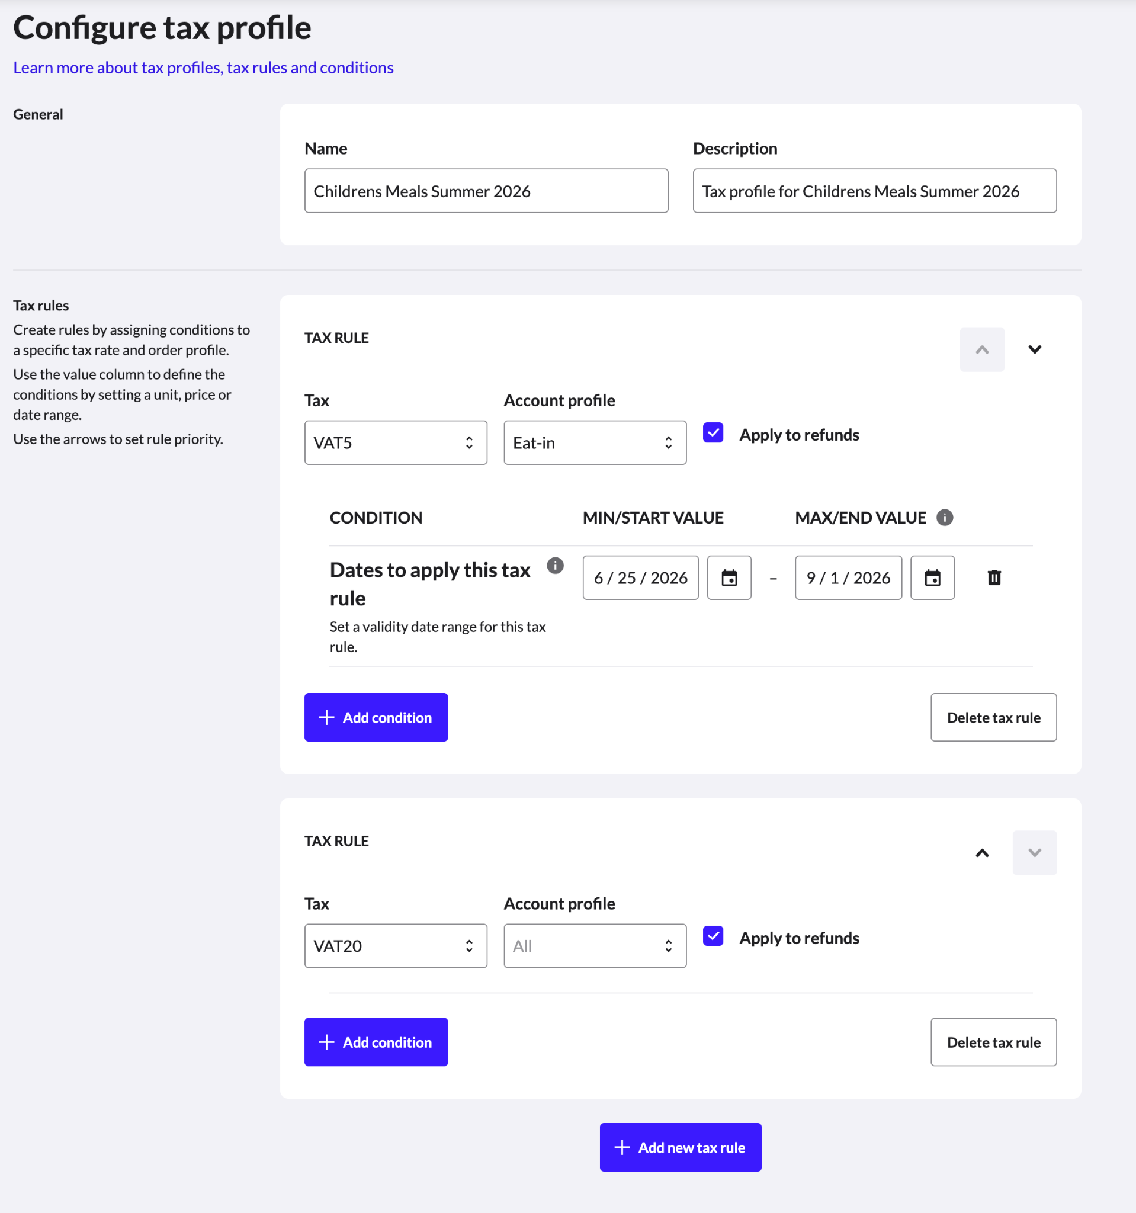Click the MAX/END VALUE column header
Screen dimensions: 1136x1213
tap(860, 518)
